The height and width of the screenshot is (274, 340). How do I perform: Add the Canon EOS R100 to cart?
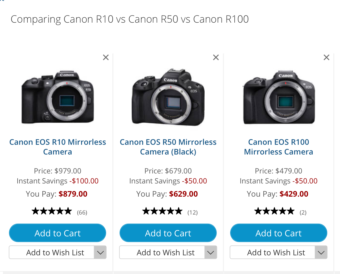[x=278, y=233]
